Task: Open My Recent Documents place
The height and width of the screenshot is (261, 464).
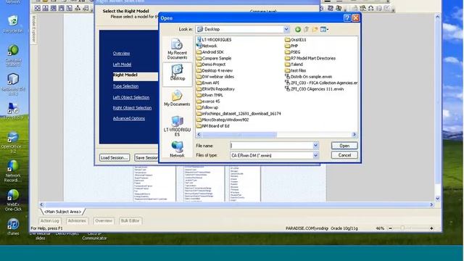Action: tap(177, 49)
